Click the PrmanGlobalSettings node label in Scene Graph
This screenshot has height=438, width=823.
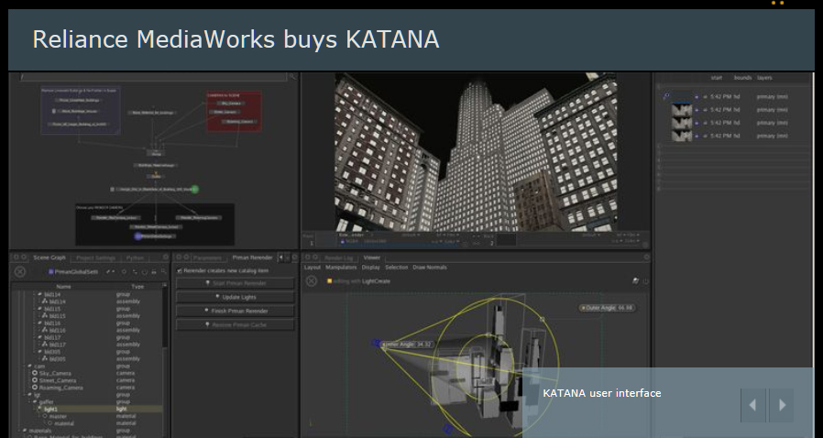tap(76, 272)
